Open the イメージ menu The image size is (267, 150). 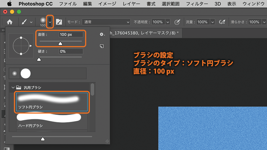[x=107, y=4]
